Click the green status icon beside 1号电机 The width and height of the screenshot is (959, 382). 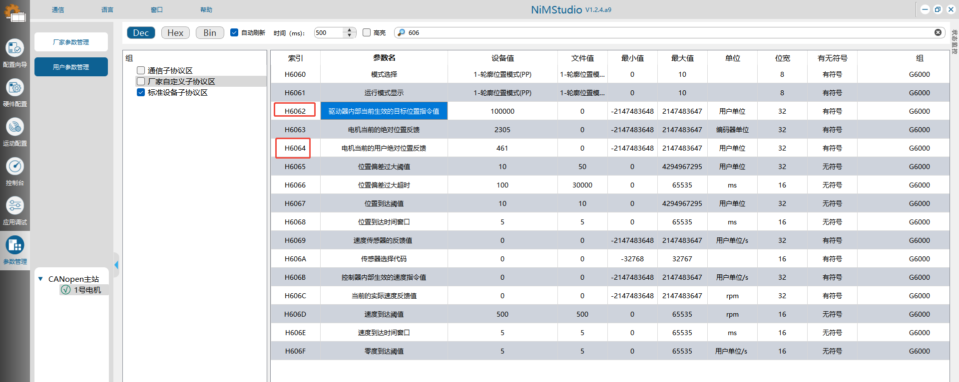point(65,290)
